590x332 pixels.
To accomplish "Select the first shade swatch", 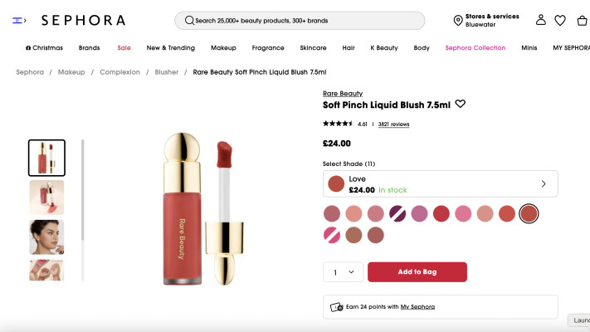I will 332,213.
